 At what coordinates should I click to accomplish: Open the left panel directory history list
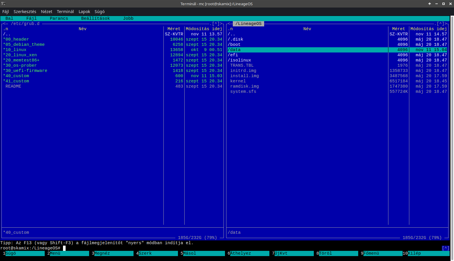pyautogui.click(x=216, y=24)
